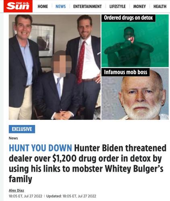
Task: Open the green-tinted detox image
Action: pos(135,41)
